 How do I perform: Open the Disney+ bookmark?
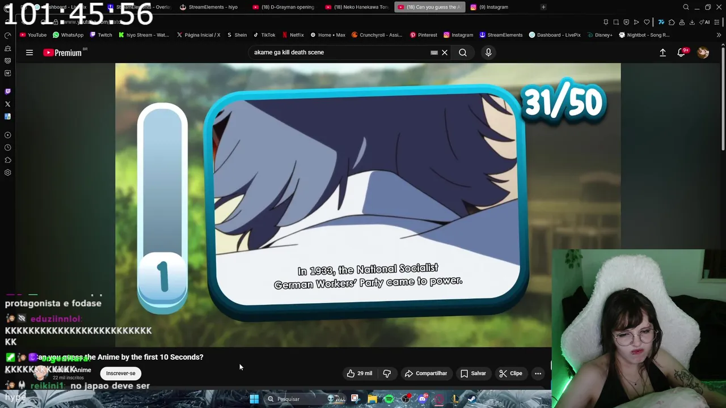(600, 35)
